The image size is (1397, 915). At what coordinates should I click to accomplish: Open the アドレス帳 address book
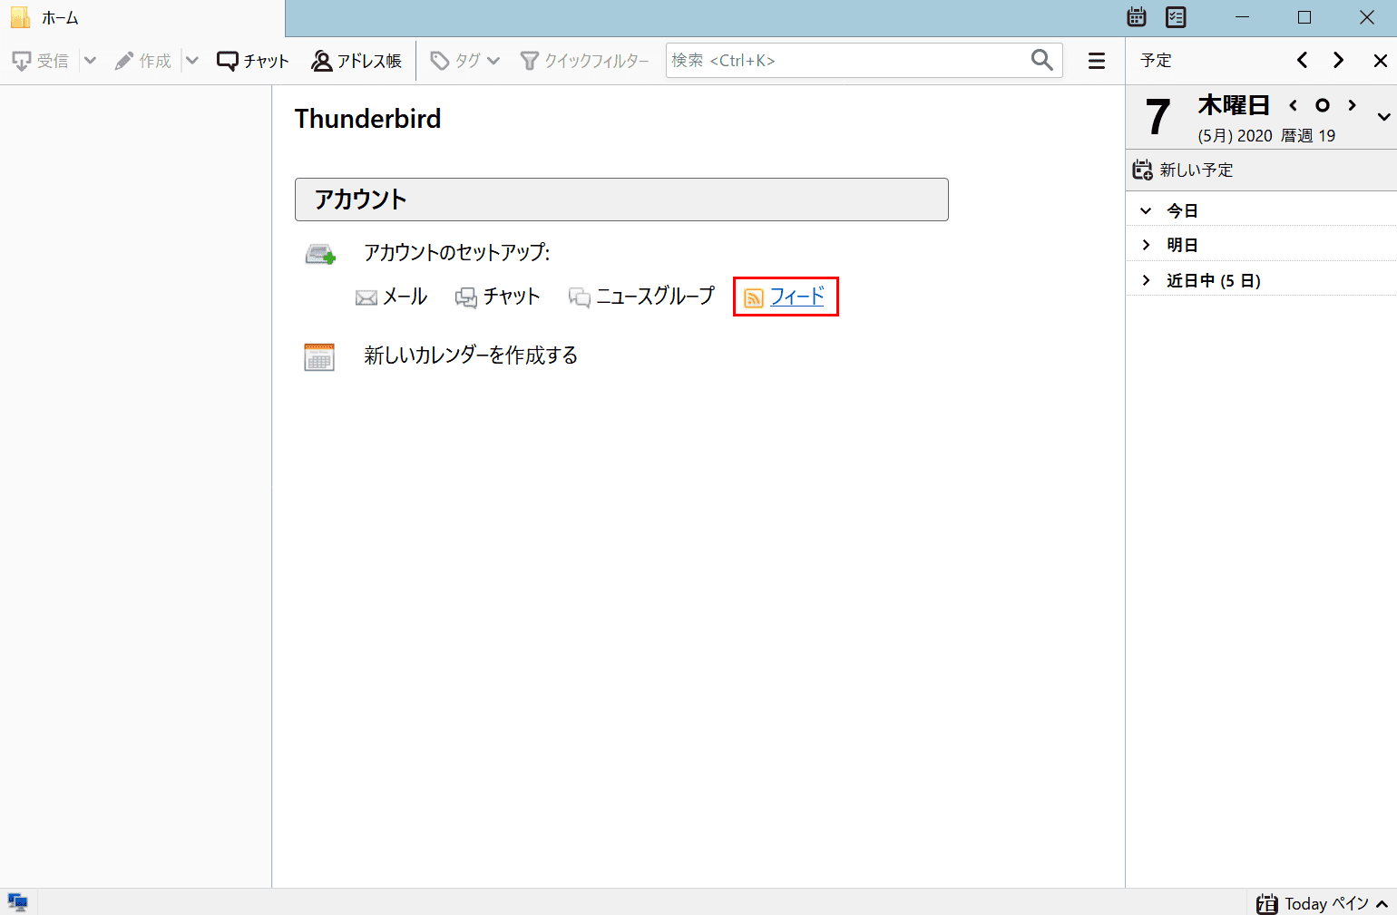click(x=357, y=61)
